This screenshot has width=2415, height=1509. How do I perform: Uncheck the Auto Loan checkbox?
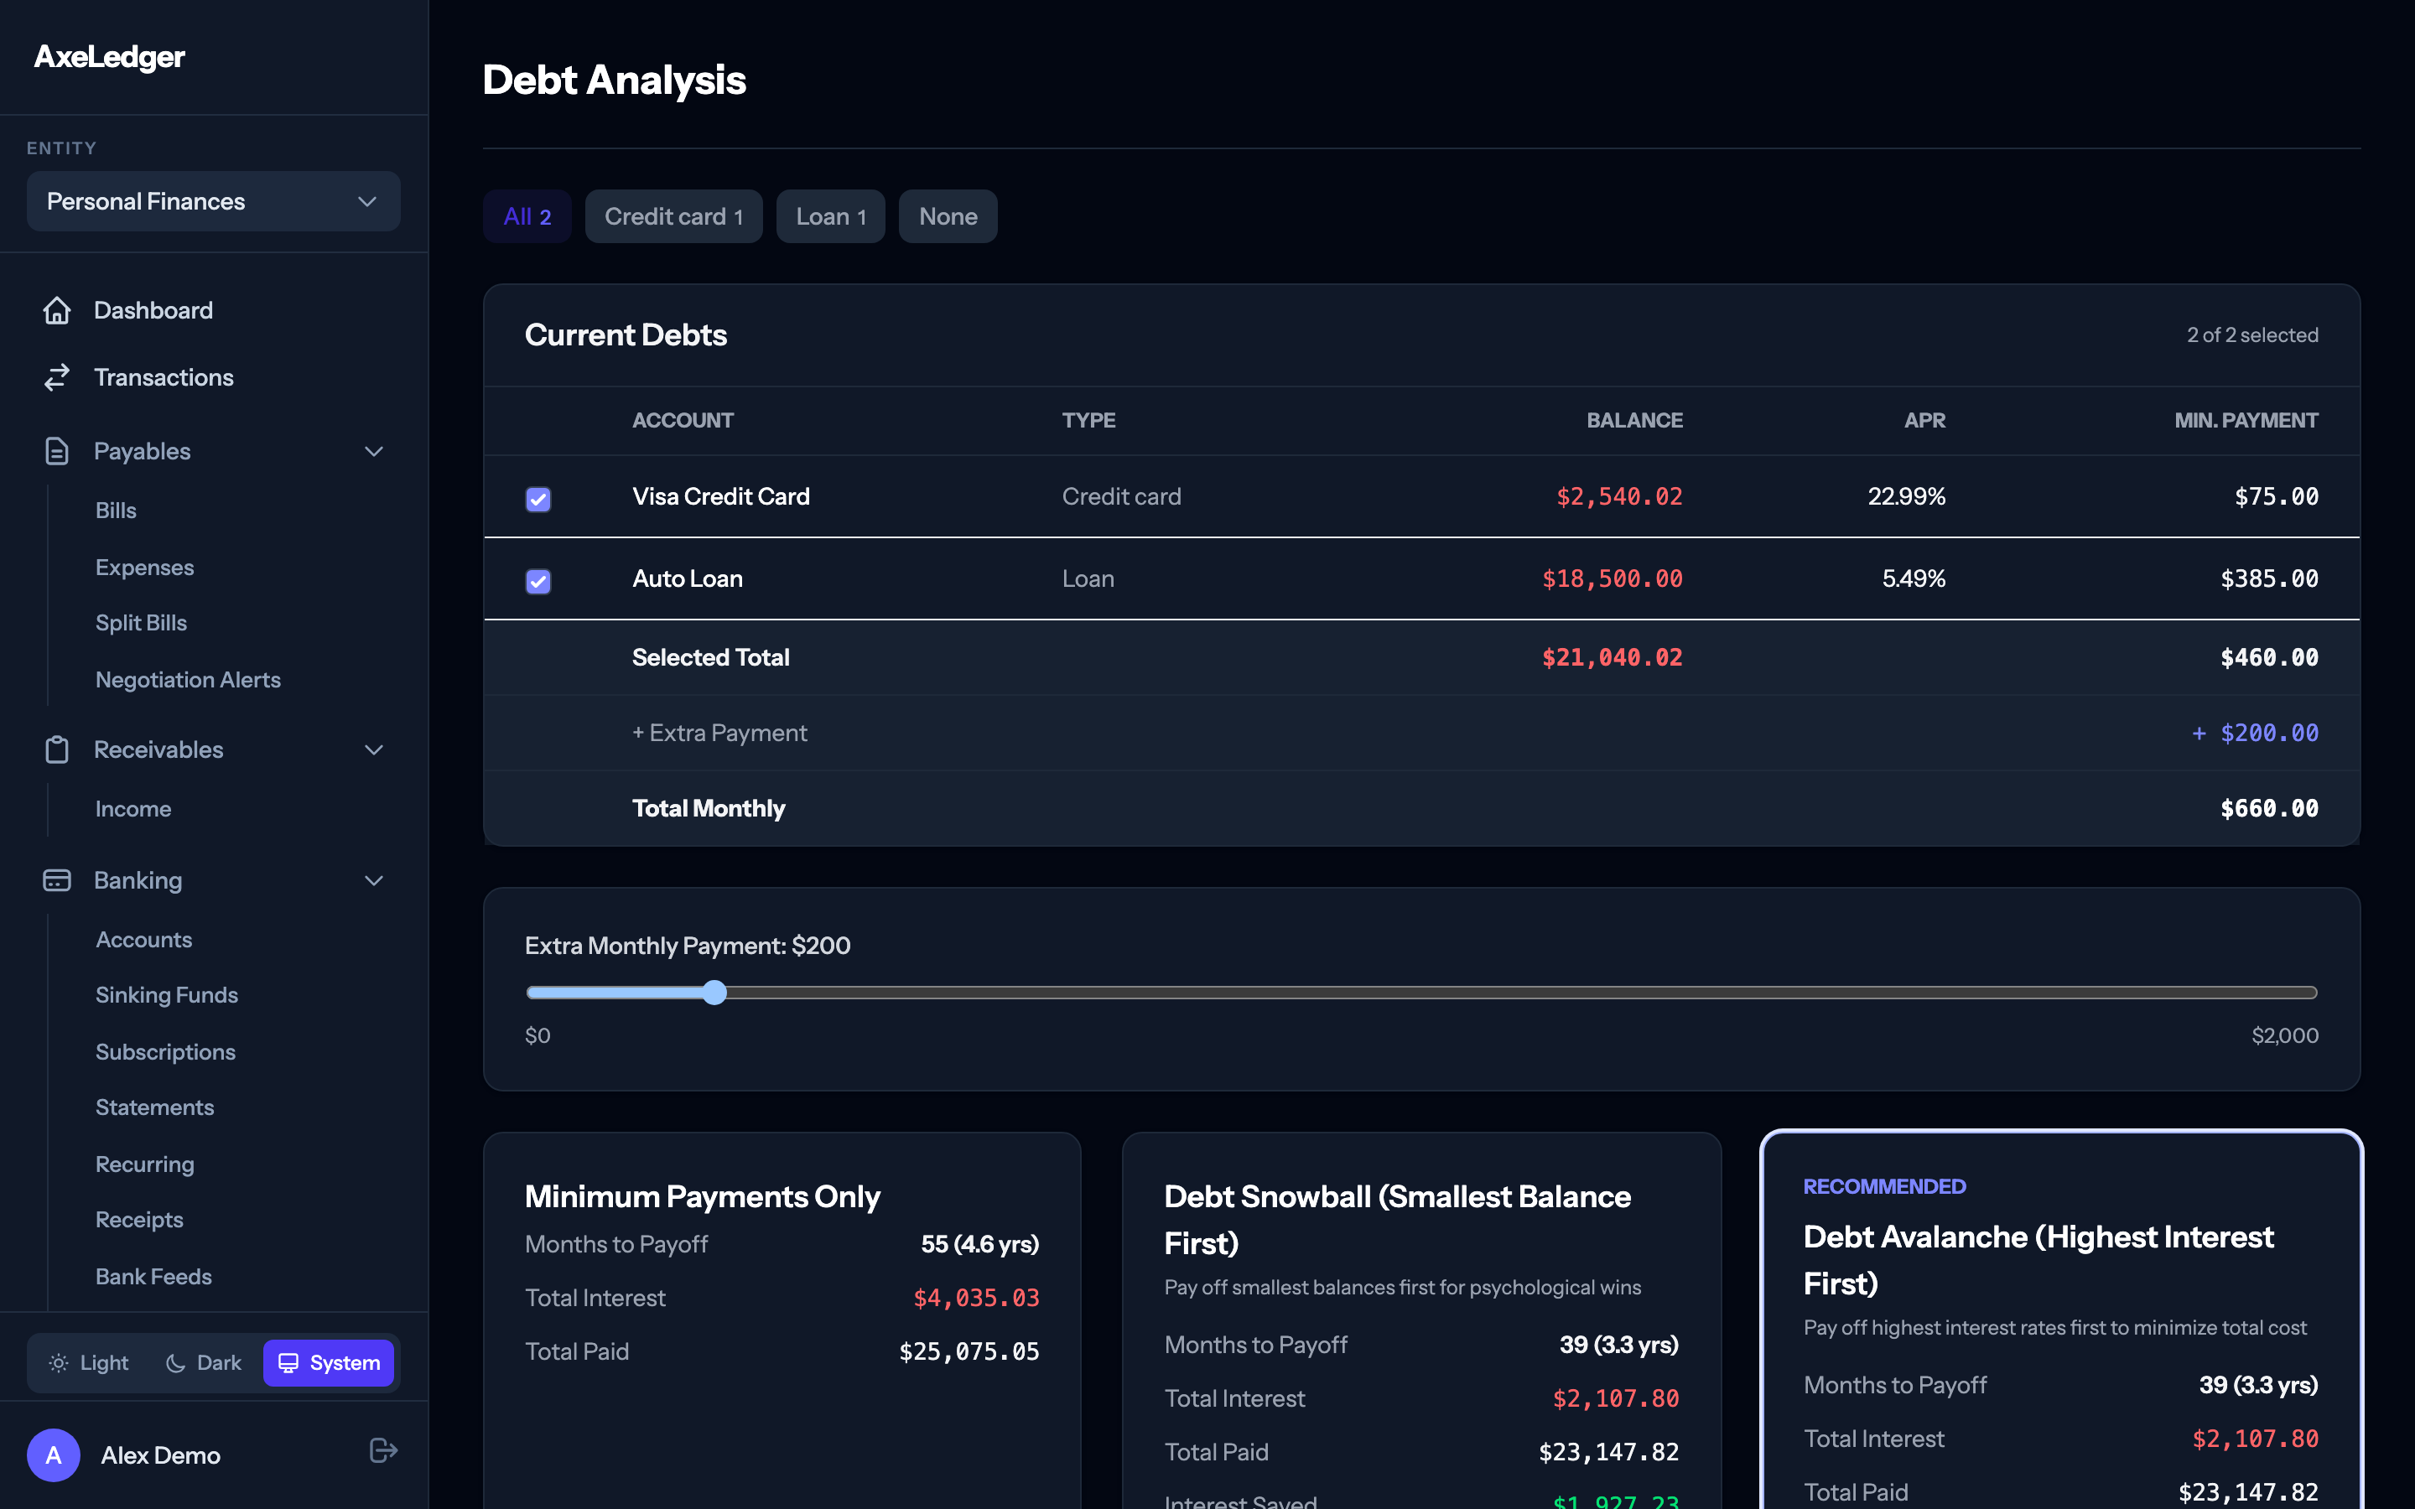(538, 581)
